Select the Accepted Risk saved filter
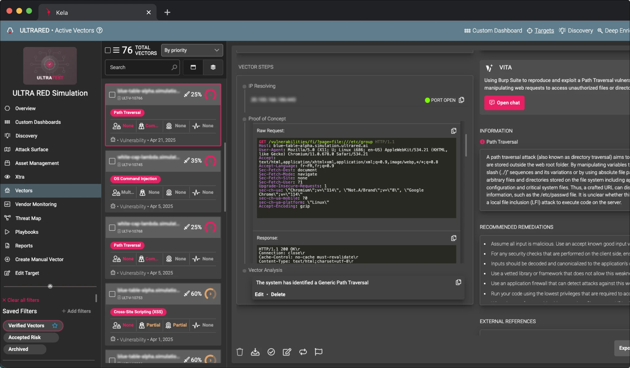 [x=31, y=337]
